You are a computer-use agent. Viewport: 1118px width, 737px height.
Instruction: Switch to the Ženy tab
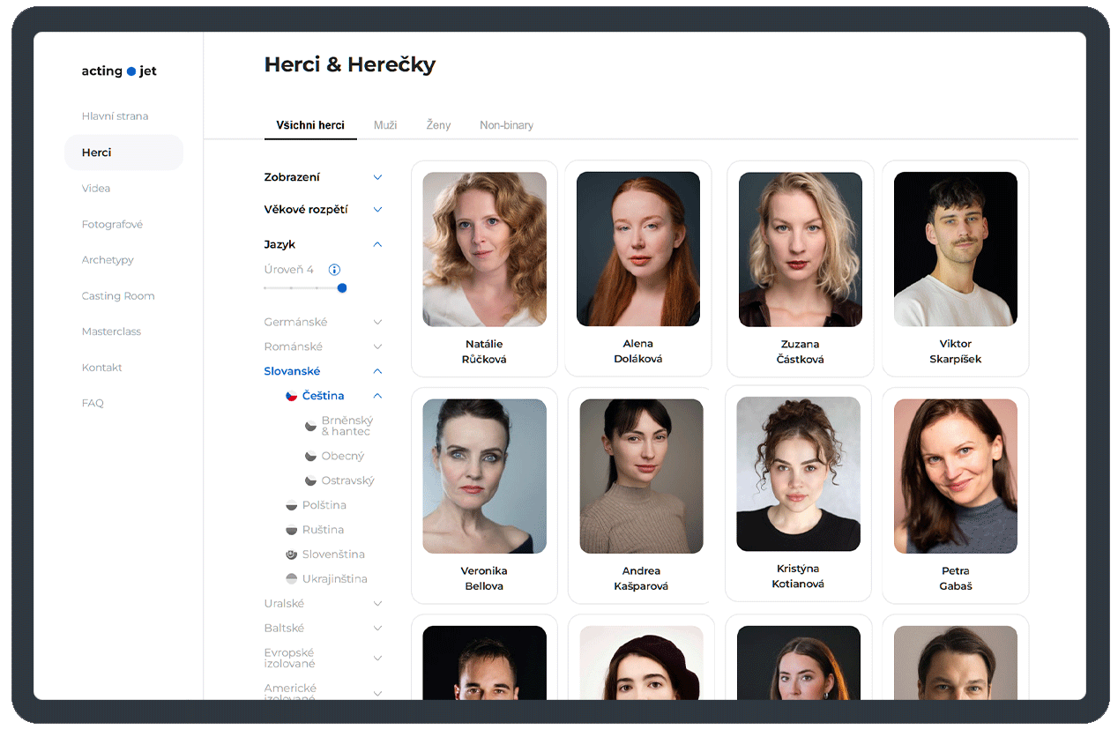click(x=438, y=125)
